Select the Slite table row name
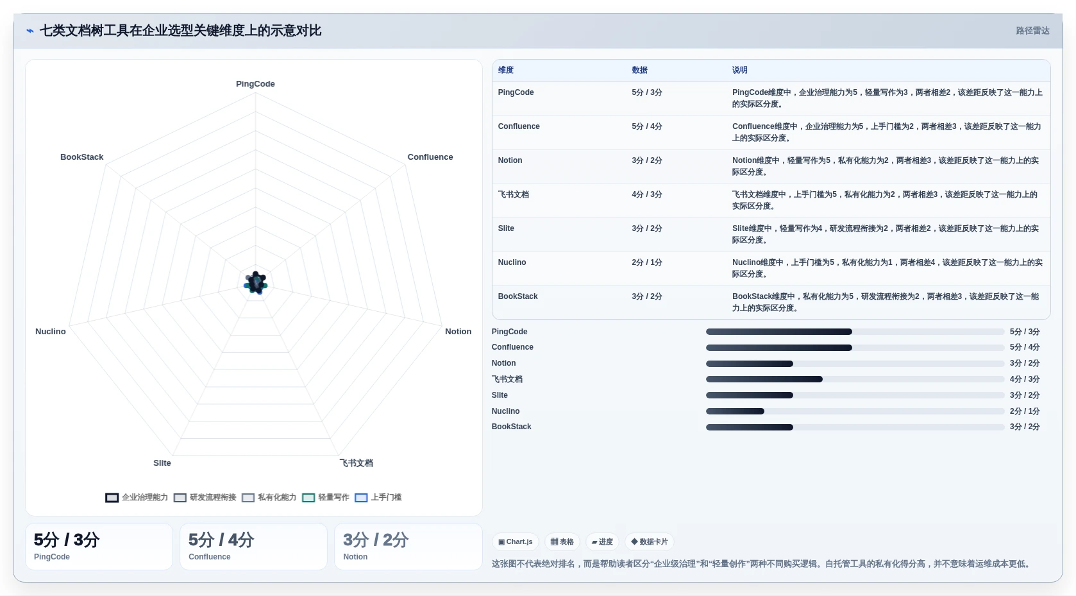 pyautogui.click(x=506, y=228)
